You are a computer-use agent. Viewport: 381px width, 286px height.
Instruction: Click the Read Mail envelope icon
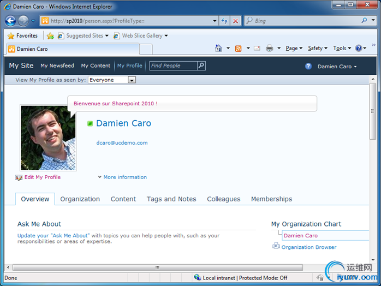click(x=257, y=48)
